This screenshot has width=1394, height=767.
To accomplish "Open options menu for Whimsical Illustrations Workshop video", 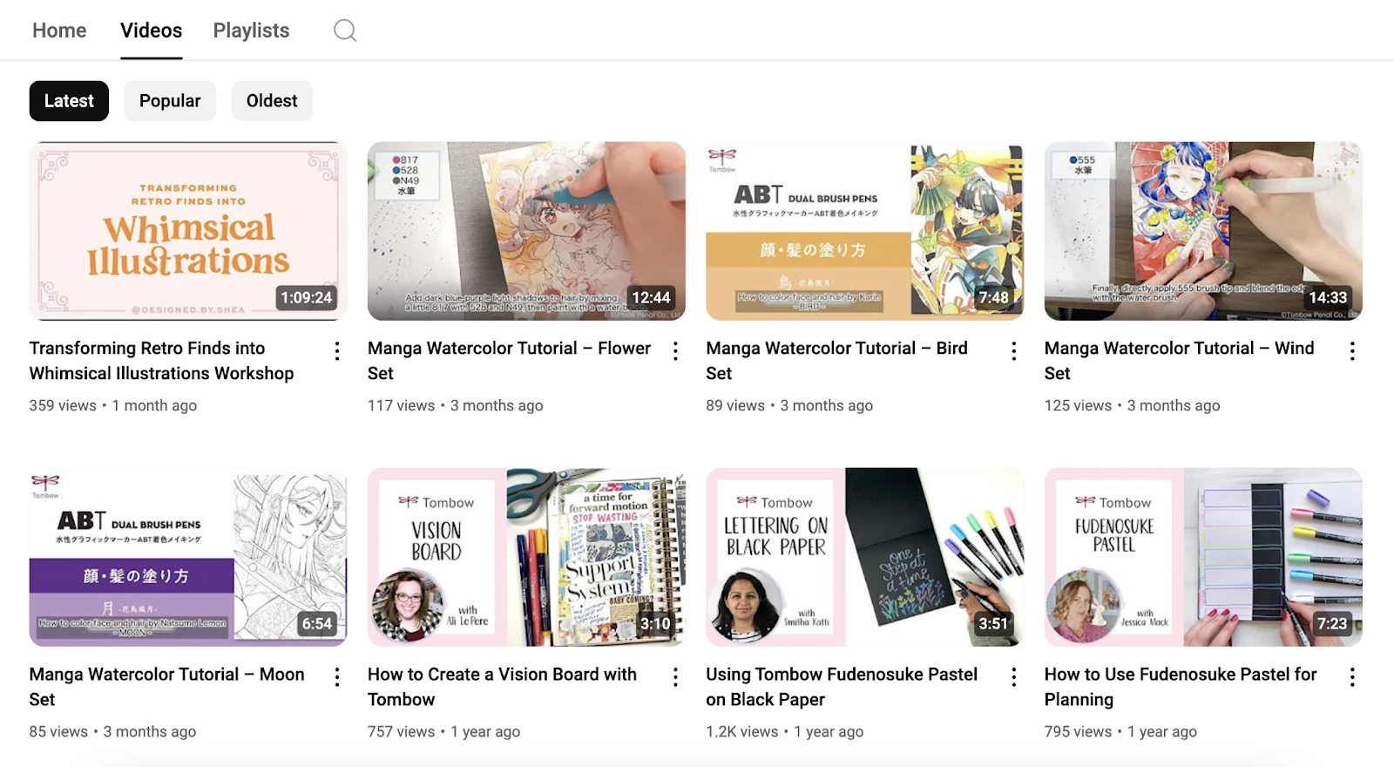I will click(337, 351).
